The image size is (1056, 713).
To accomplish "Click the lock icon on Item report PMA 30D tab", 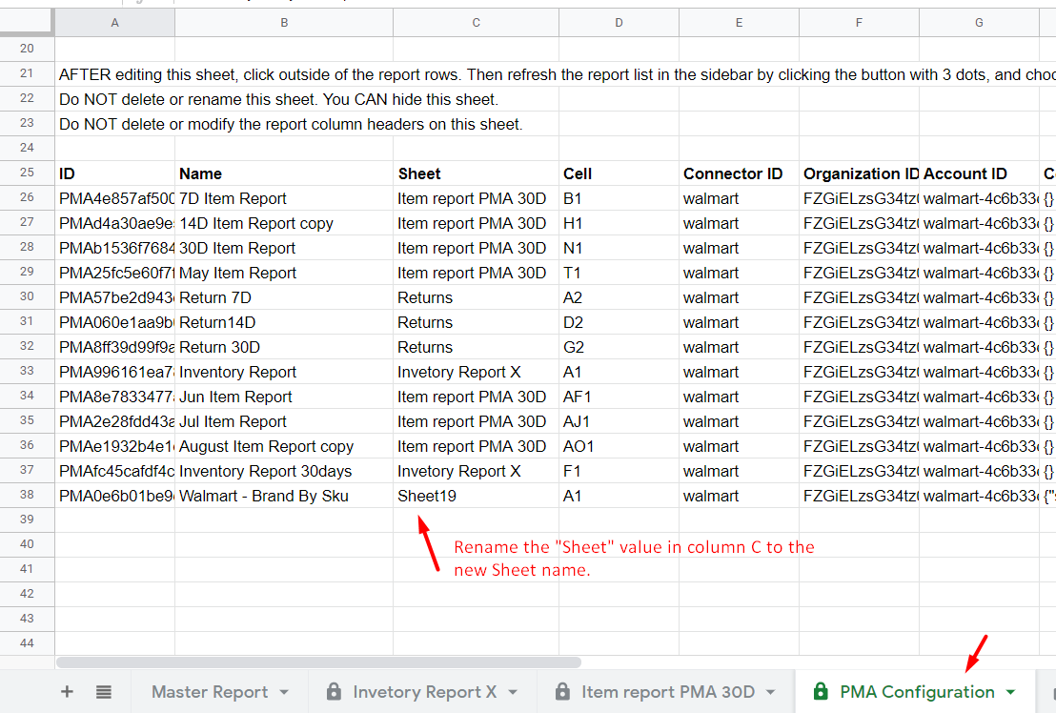I will point(562,692).
